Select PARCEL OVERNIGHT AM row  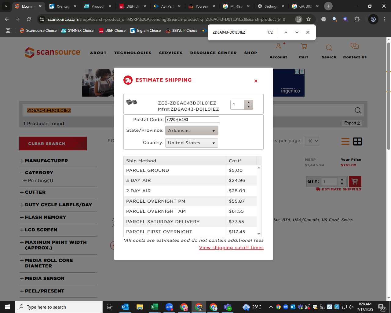click(x=190, y=211)
